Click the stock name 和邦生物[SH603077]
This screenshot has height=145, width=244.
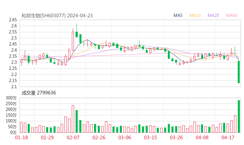pos(44,15)
